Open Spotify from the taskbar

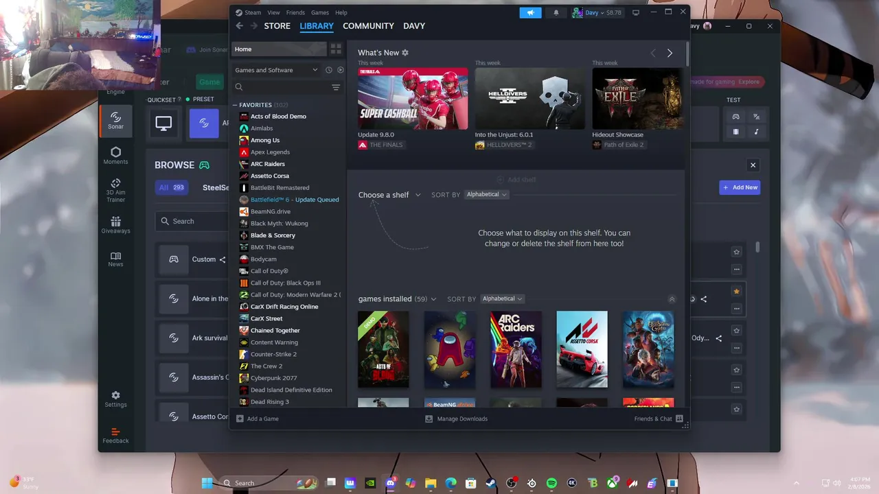551,483
